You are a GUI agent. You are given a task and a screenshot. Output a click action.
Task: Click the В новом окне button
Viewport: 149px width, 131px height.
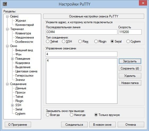(102, 125)
